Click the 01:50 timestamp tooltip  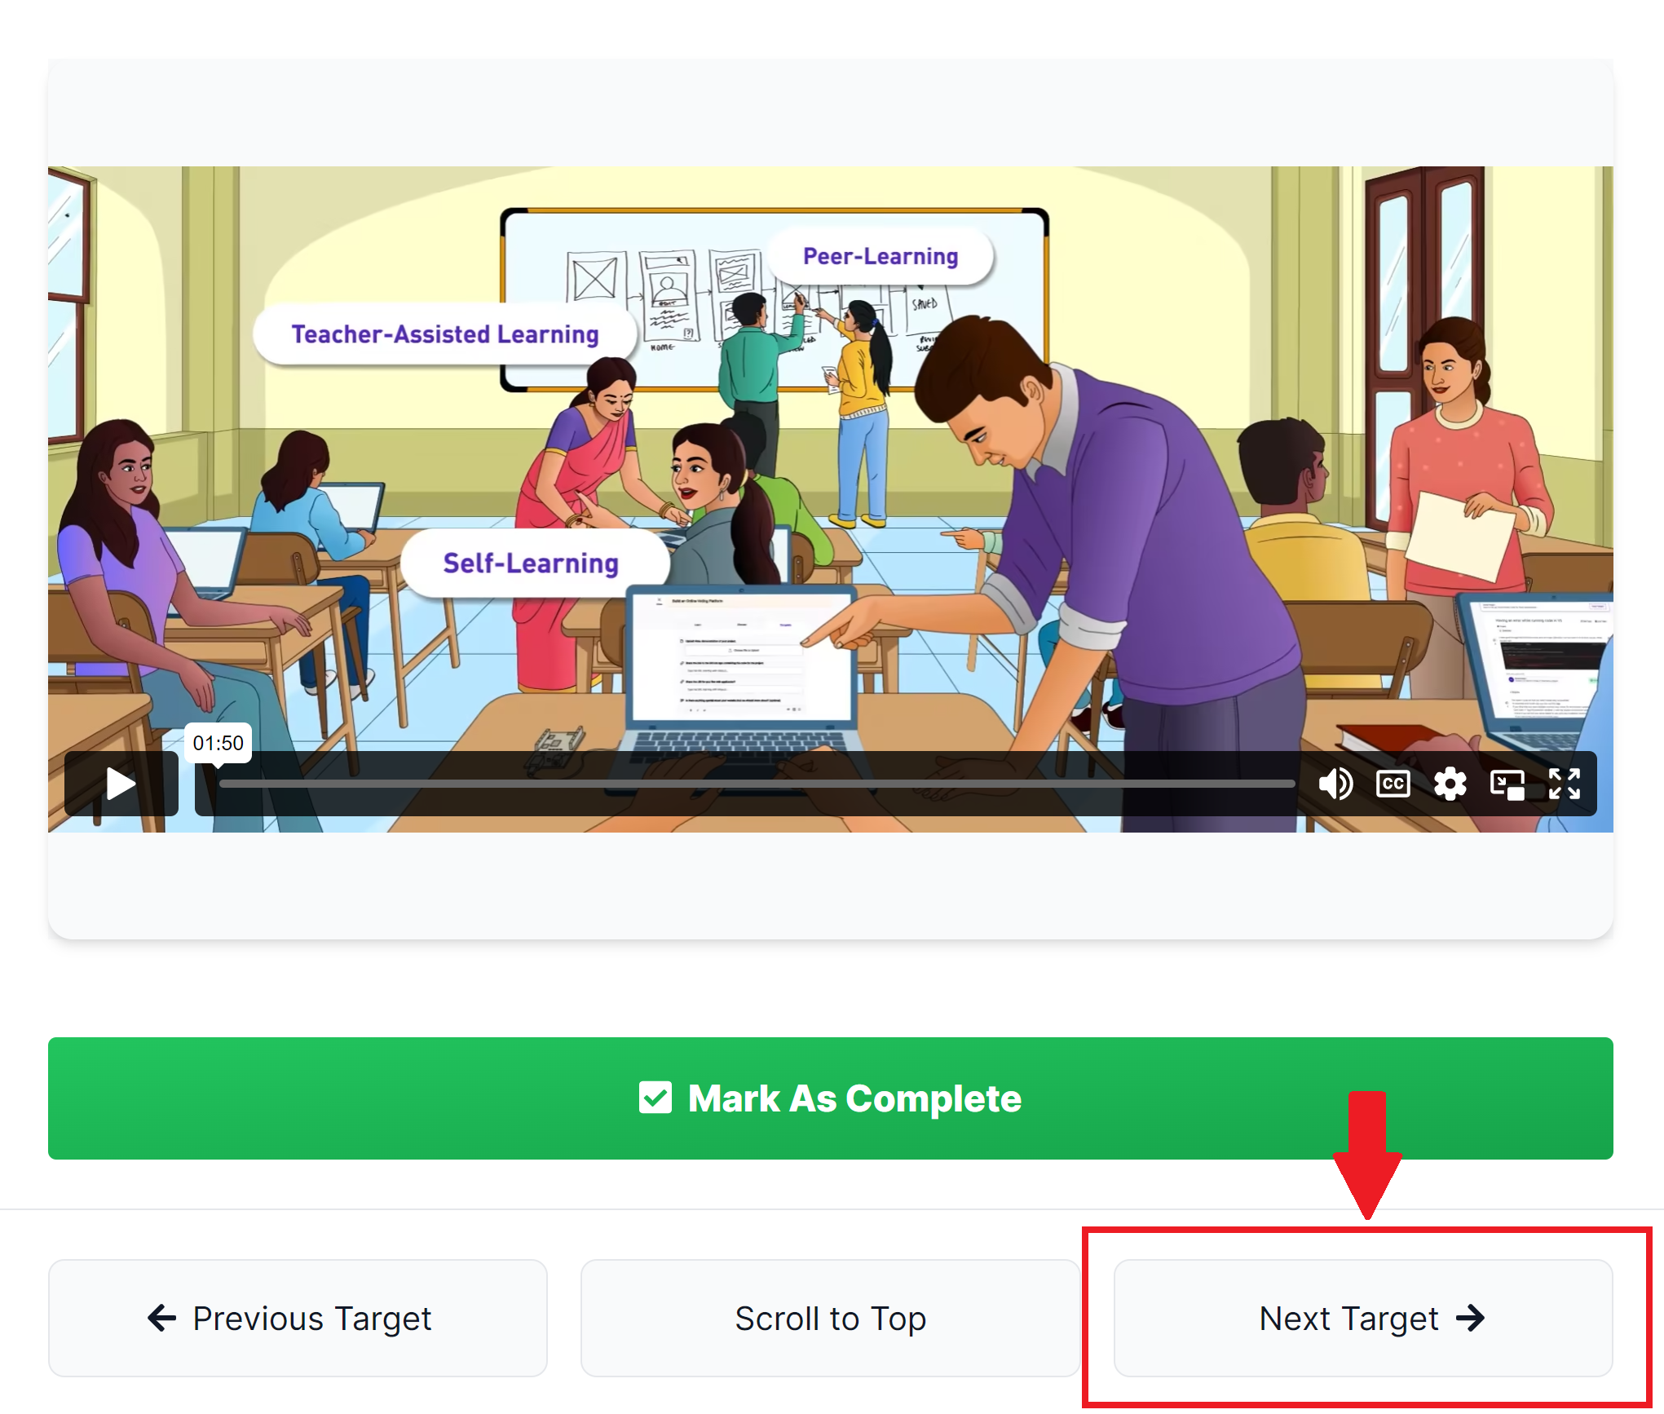pyautogui.click(x=218, y=743)
